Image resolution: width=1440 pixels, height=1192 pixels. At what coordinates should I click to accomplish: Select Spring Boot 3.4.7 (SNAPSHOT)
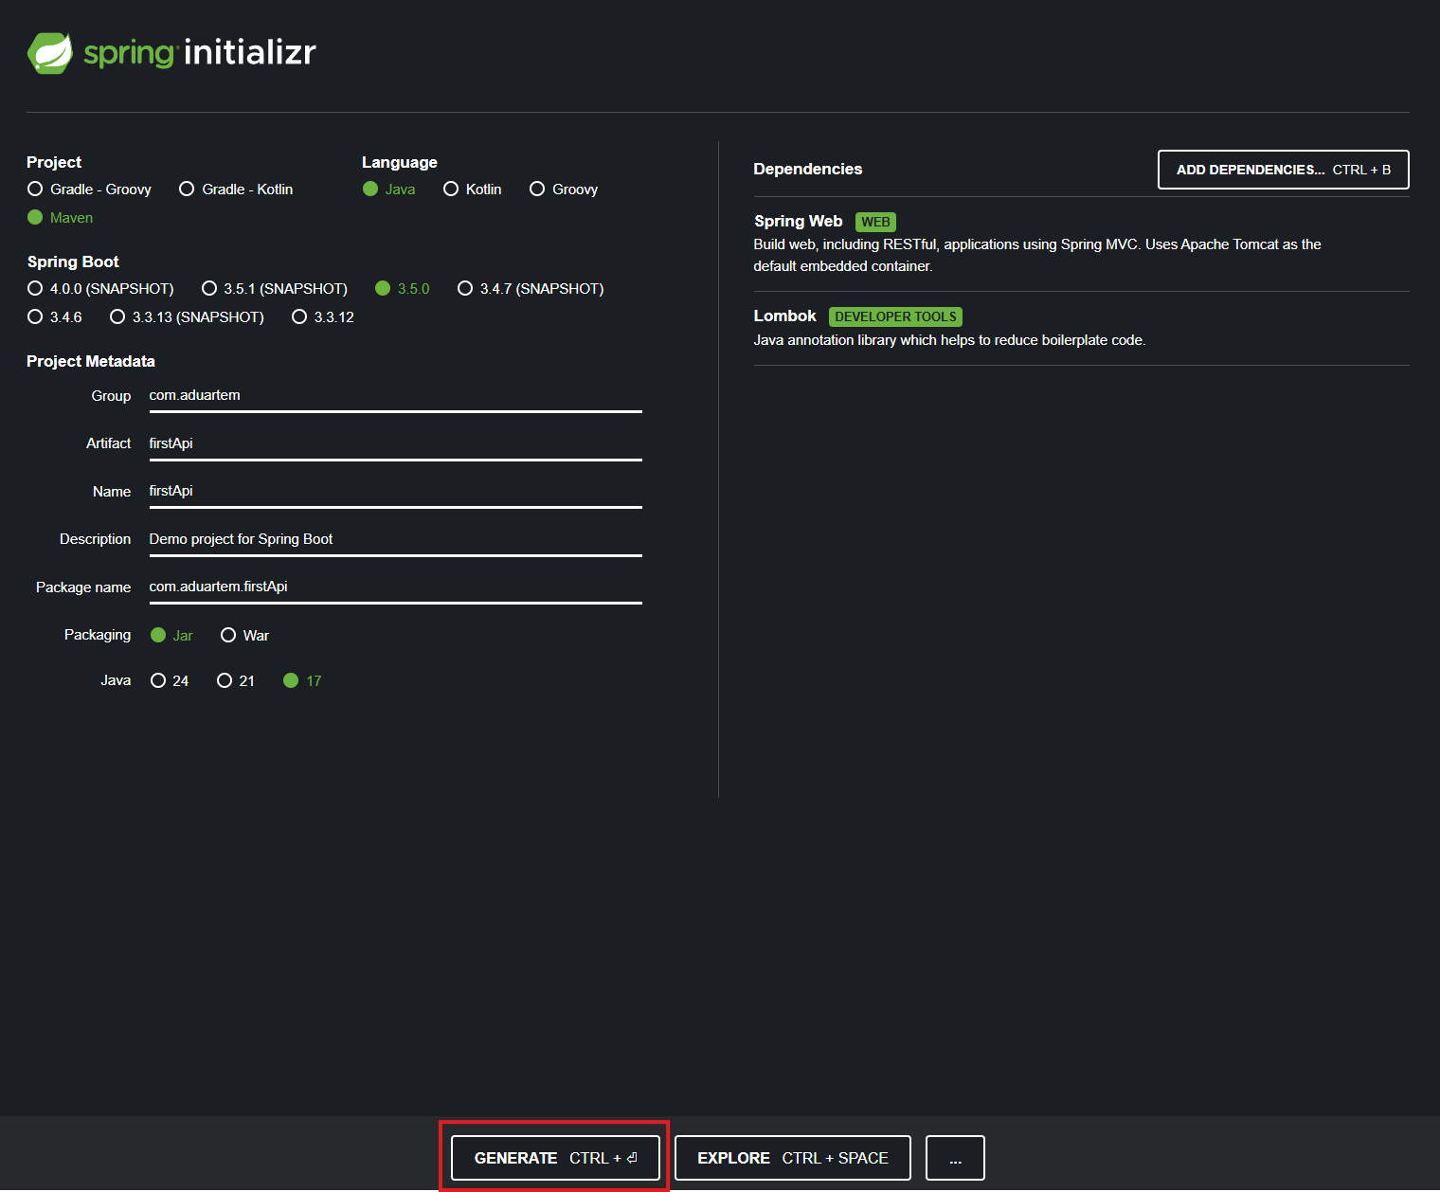(531, 289)
